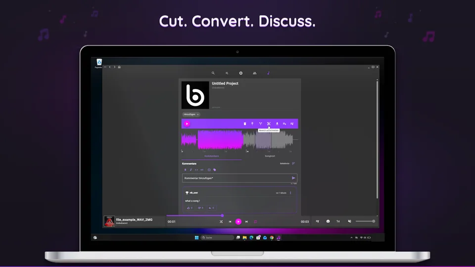Click the queue music icon in purple toolbar

click(292, 124)
